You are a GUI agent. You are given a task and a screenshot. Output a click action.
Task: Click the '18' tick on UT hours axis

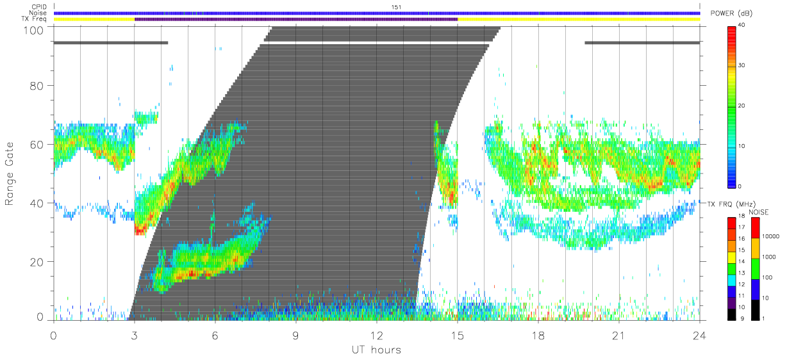[x=538, y=335]
